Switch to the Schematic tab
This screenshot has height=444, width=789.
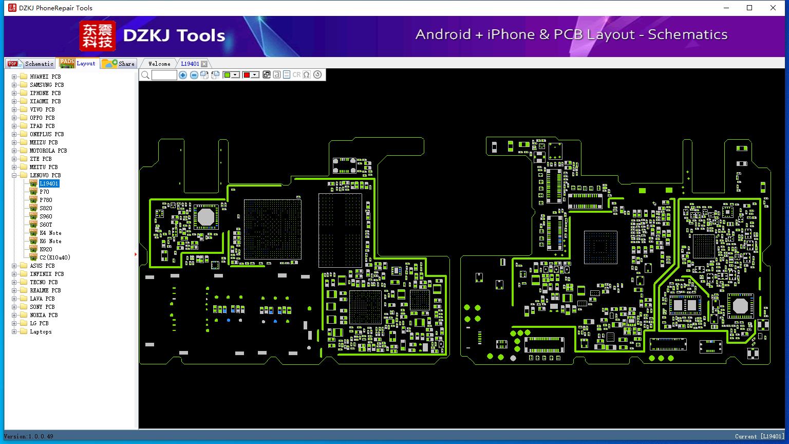pyautogui.click(x=30, y=64)
